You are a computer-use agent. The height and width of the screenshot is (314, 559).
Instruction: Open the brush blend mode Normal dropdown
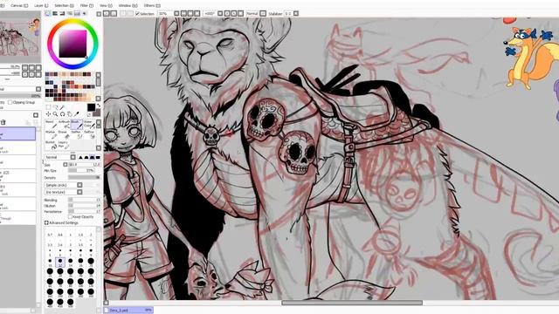[60, 157]
